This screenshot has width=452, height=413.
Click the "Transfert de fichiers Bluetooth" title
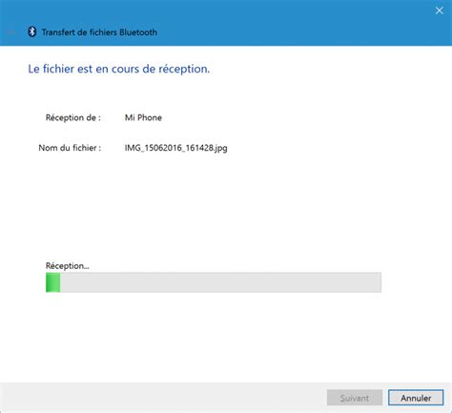[x=99, y=32]
